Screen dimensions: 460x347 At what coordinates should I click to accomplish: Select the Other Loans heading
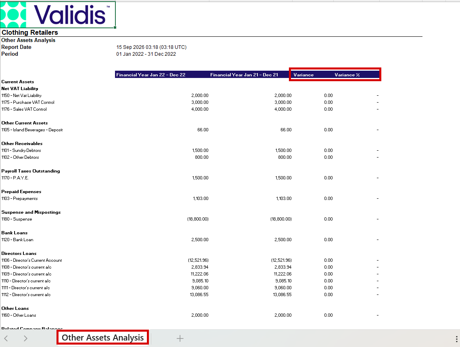15,308
